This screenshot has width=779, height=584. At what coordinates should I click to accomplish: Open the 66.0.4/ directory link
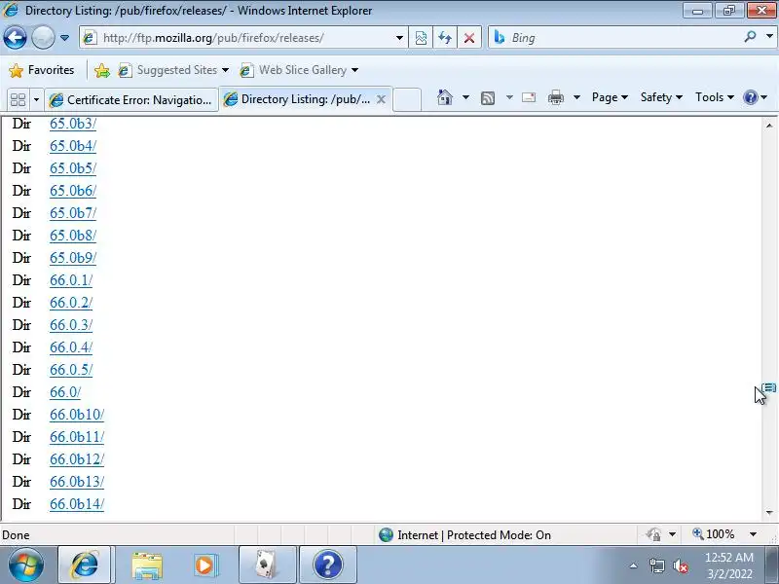(x=71, y=347)
